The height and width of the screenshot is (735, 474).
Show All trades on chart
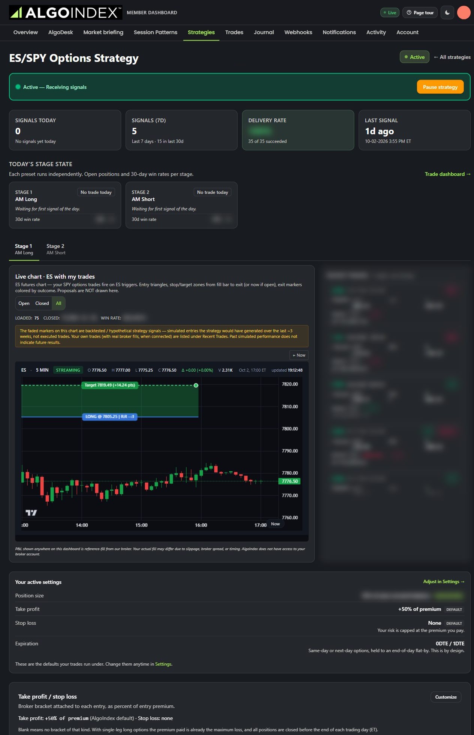click(58, 303)
